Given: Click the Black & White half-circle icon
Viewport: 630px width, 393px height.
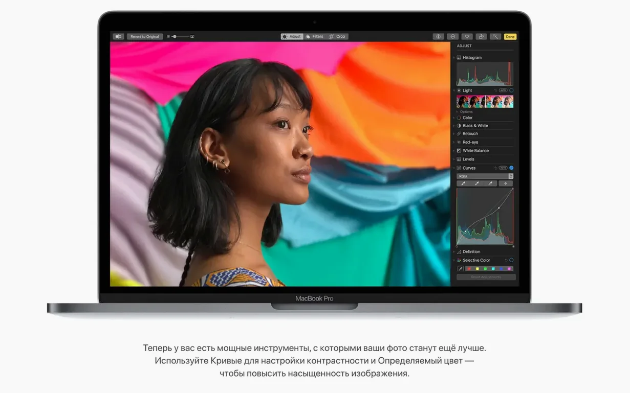Looking at the screenshot, I should [459, 126].
